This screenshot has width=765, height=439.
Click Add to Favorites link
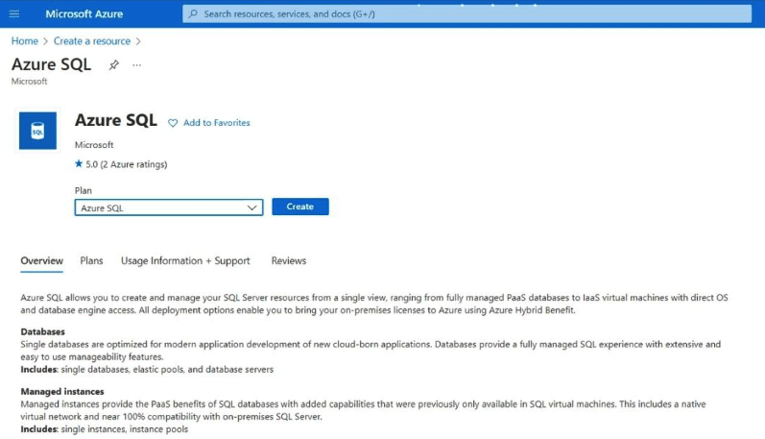pos(217,123)
